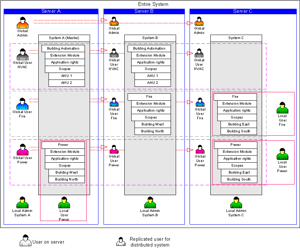Click the replicated Global Admin icon on Server B

114,22
